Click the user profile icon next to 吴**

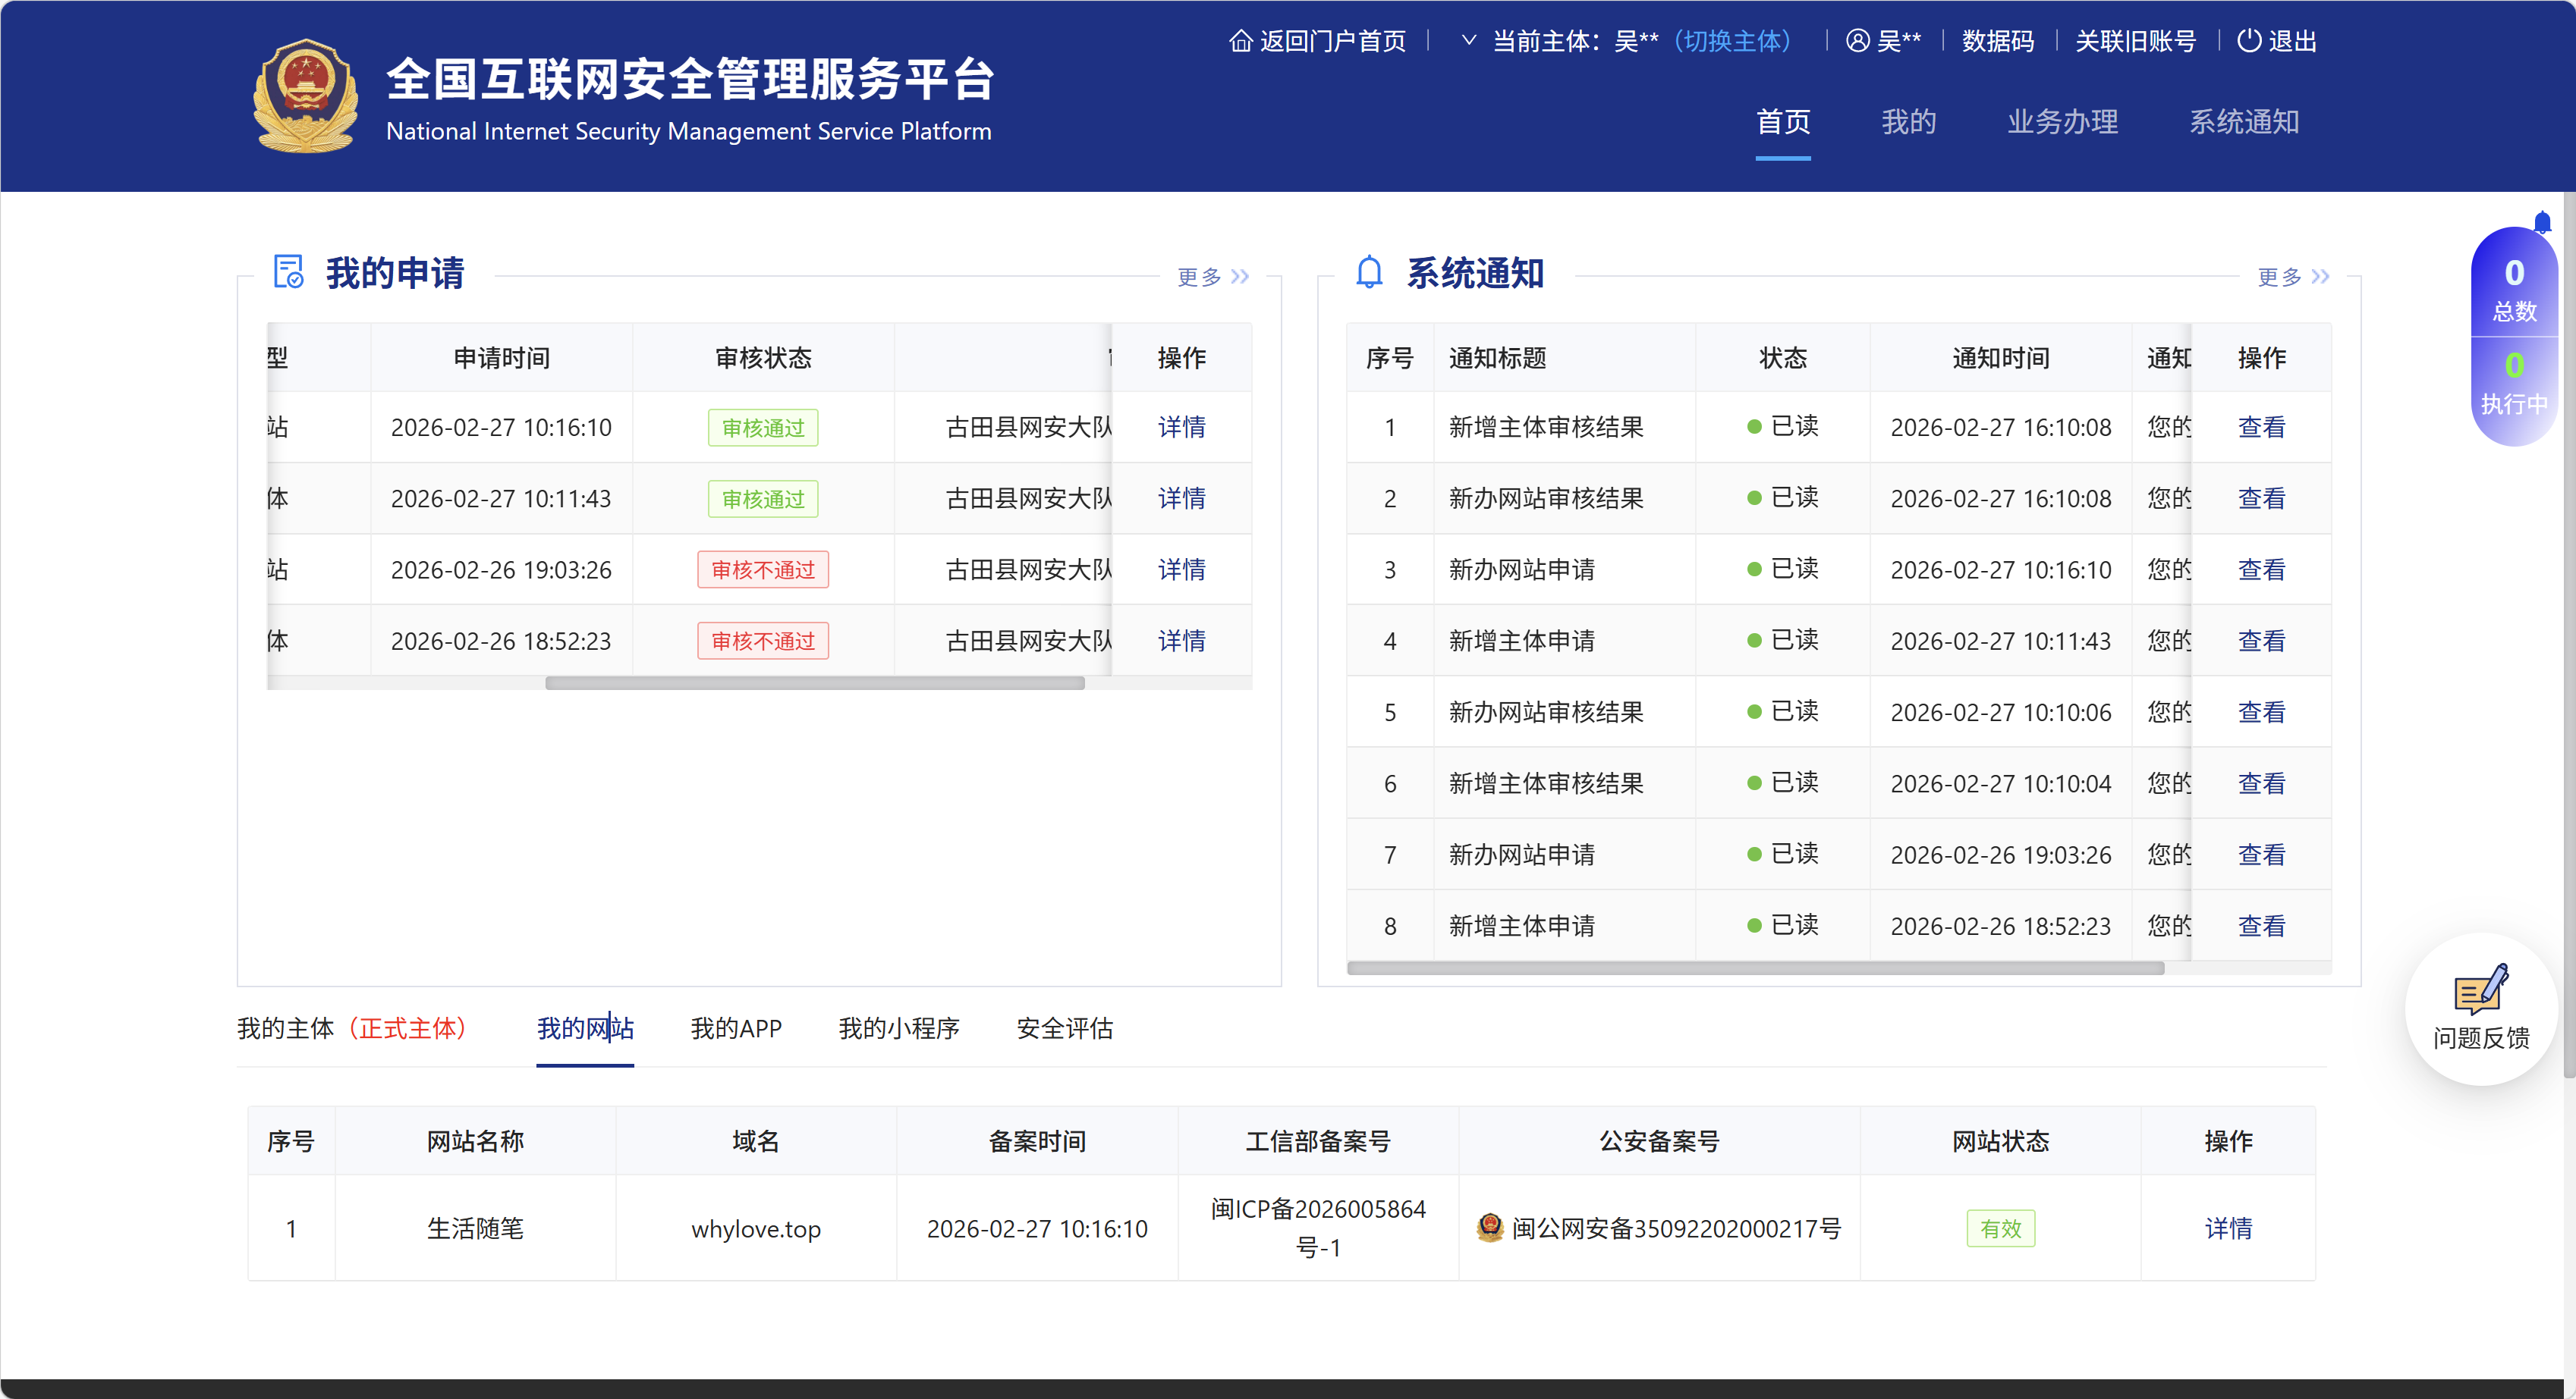pyautogui.click(x=1857, y=41)
